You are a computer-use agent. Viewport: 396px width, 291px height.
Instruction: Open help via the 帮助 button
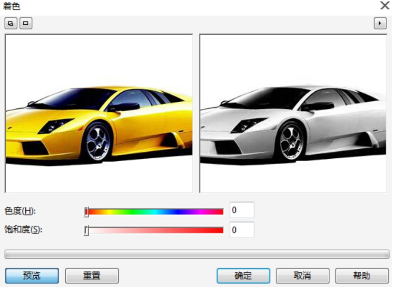362,276
